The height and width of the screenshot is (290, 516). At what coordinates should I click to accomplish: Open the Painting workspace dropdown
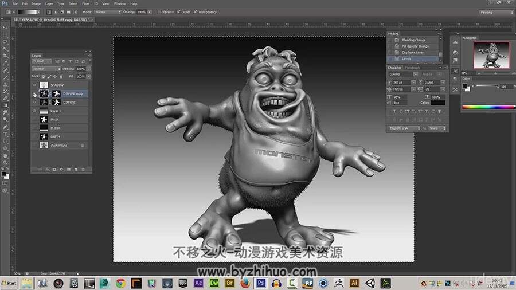pos(497,12)
